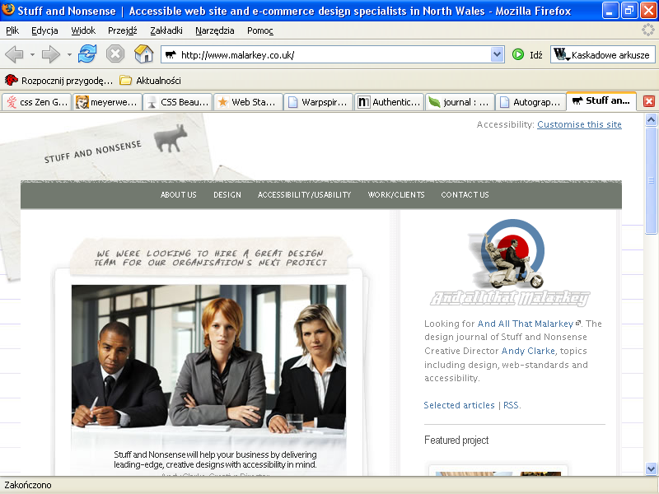This screenshot has width=659, height=494.
Task: Open the CONTACT US navigation link
Action: [465, 194]
